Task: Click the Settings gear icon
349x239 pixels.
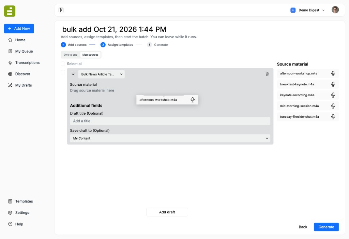Action: (10, 213)
